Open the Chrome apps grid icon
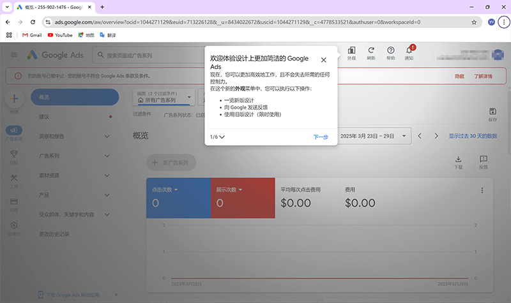 (x=9, y=35)
